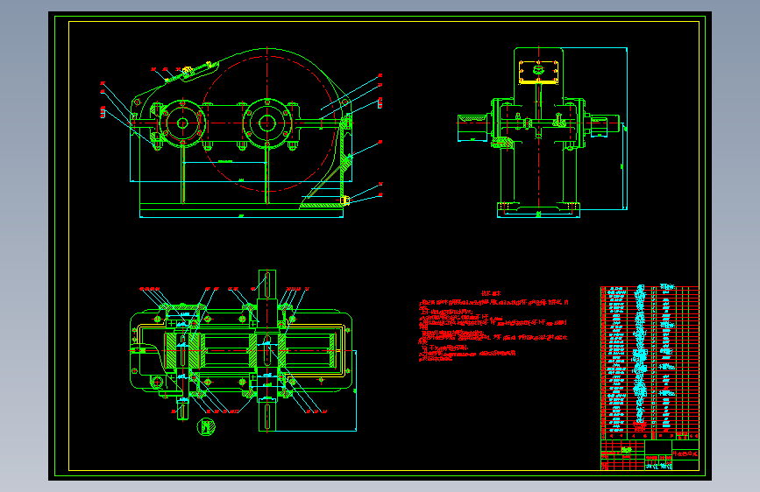Screen dimensions: 760x492
Task: Click the parts list table
Action: 650,362
